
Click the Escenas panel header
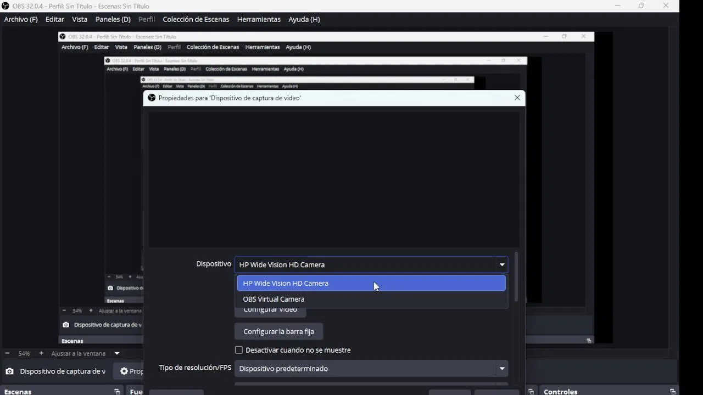62,391
